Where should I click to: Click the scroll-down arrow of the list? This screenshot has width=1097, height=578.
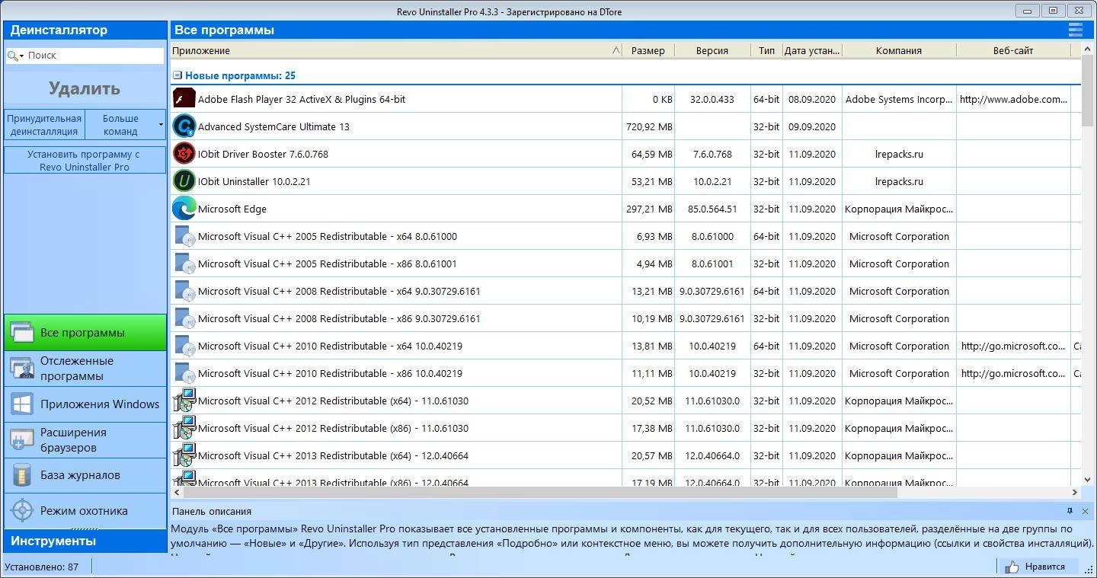[x=1087, y=481]
